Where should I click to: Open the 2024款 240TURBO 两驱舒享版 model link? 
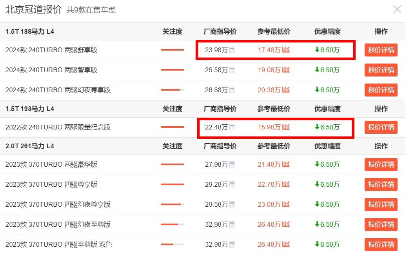51,50
